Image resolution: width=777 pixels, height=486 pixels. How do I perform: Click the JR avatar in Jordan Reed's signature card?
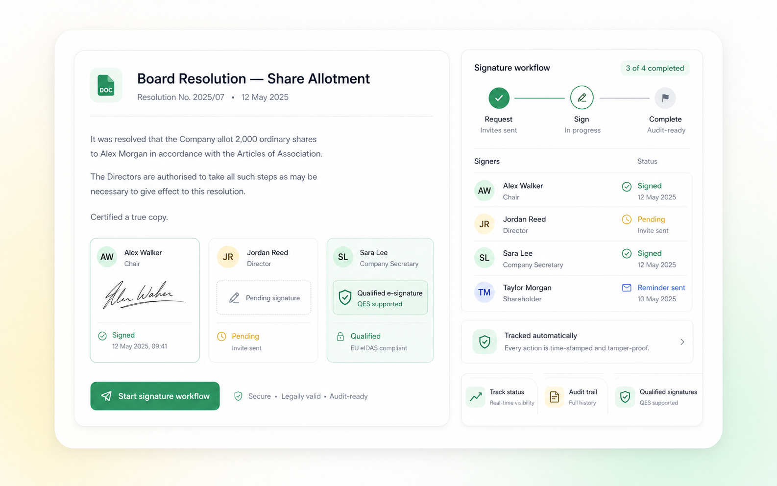pyautogui.click(x=228, y=257)
